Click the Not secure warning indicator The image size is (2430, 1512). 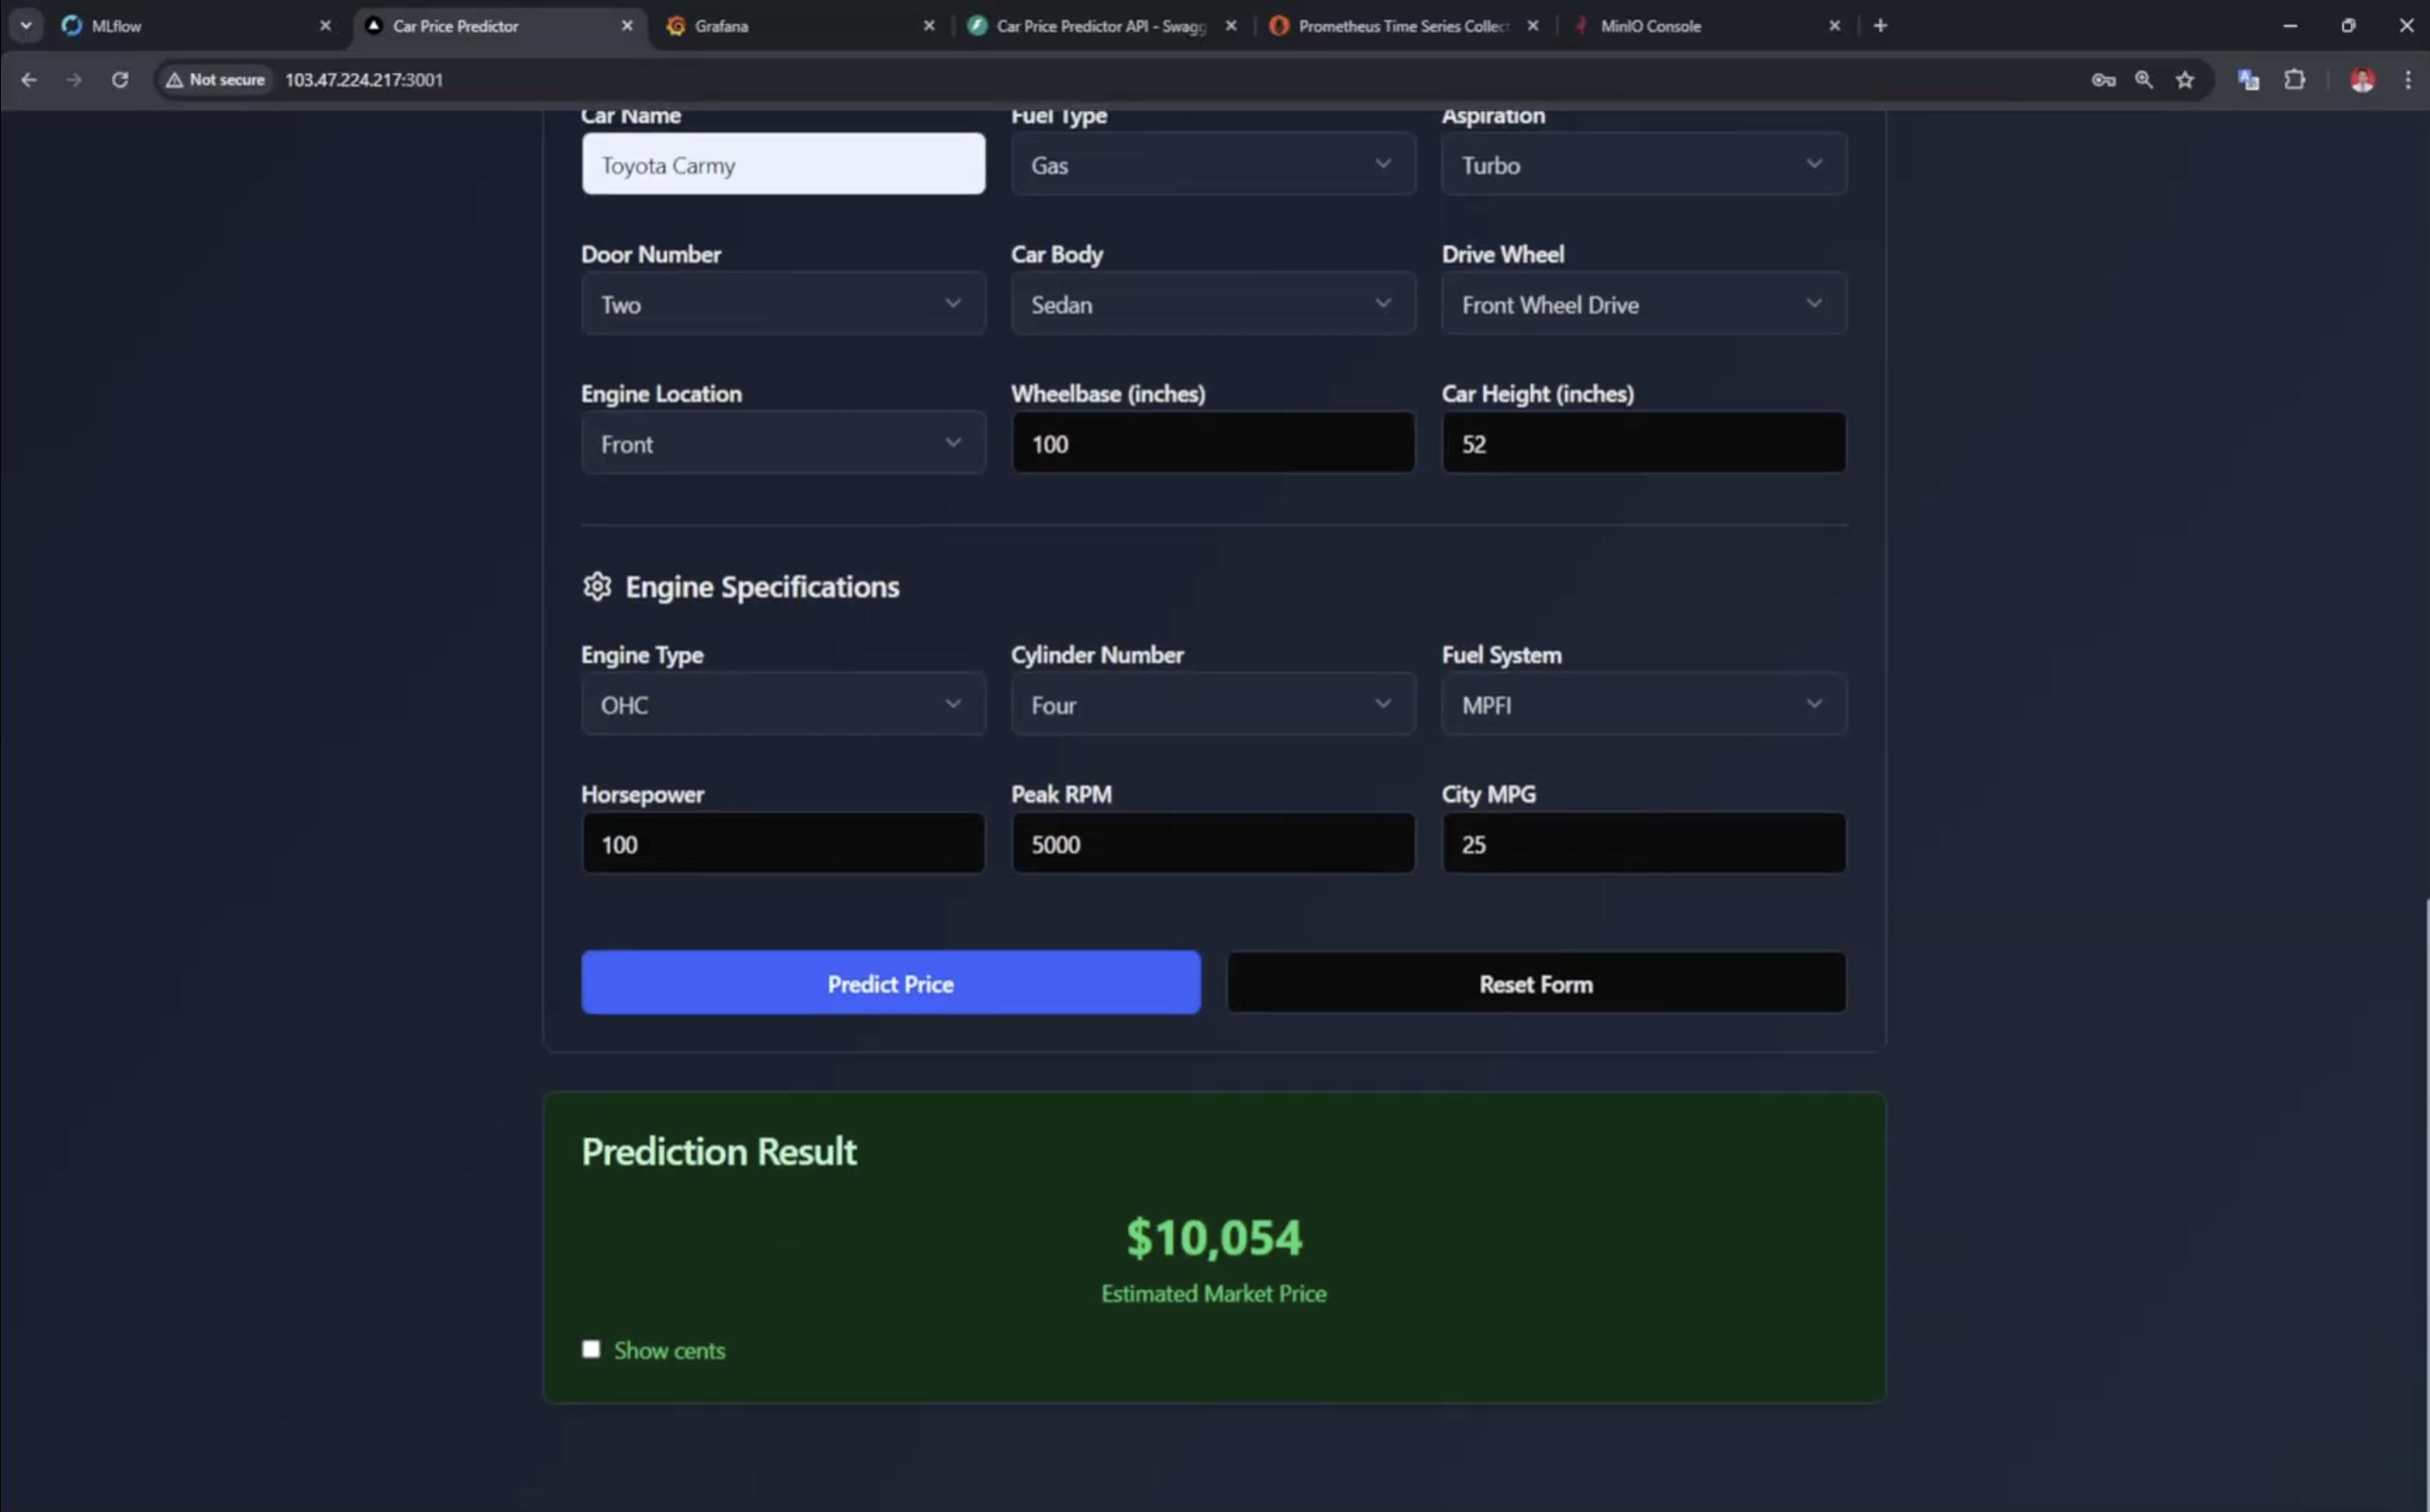point(214,79)
